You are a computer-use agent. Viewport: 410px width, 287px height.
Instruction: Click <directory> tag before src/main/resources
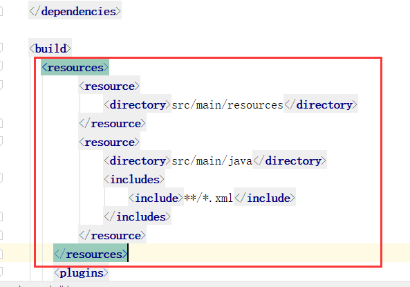[x=137, y=105]
